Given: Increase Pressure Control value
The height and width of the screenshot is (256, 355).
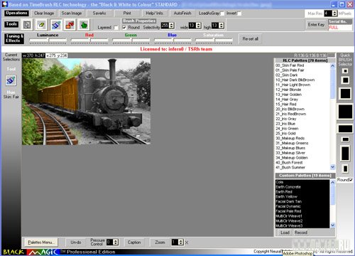Looking at the screenshot, I should (x=116, y=240).
